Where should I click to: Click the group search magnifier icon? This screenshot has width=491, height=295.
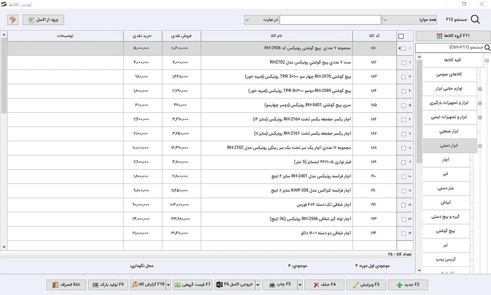pos(488,48)
